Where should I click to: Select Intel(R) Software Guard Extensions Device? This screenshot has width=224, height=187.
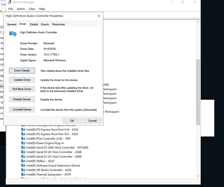[x=53, y=166]
